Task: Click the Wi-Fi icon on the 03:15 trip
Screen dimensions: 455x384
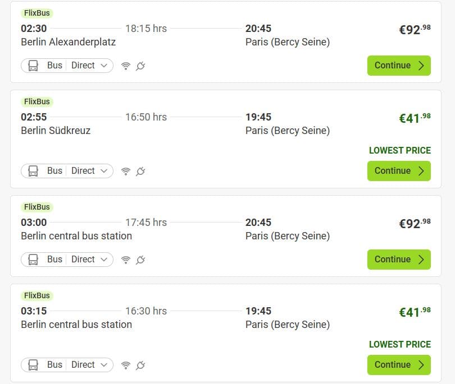Action: click(x=126, y=365)
